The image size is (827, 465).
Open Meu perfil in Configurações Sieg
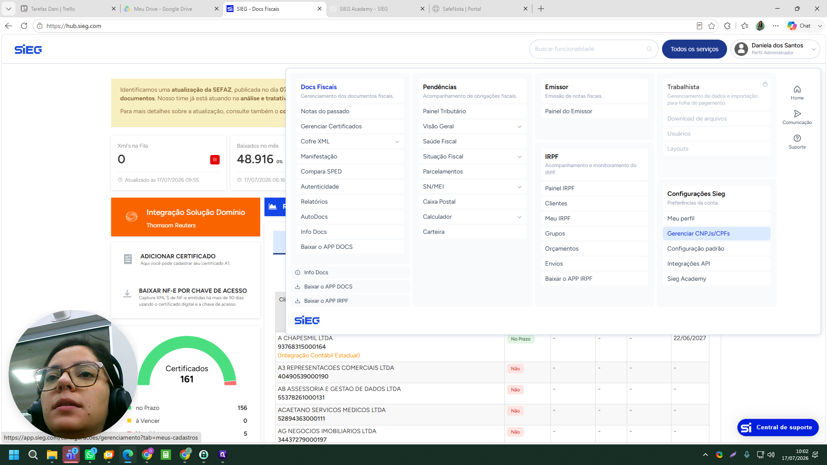716,219
